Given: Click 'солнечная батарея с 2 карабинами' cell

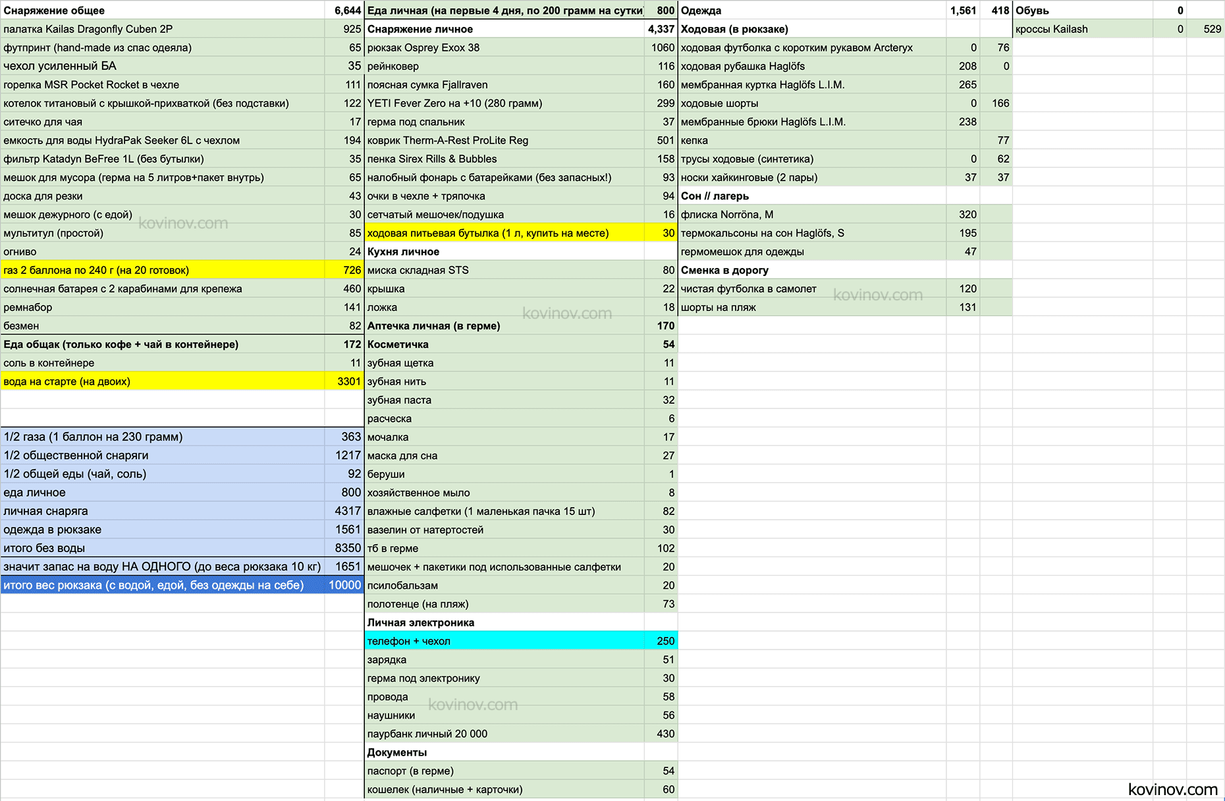Looking at the screenshot, I should 163,289.
